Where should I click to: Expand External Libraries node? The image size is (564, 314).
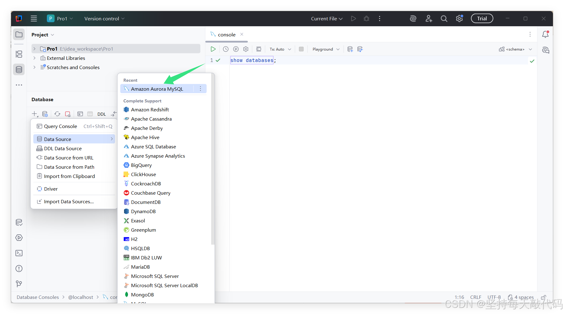click(x=35, y=58)
